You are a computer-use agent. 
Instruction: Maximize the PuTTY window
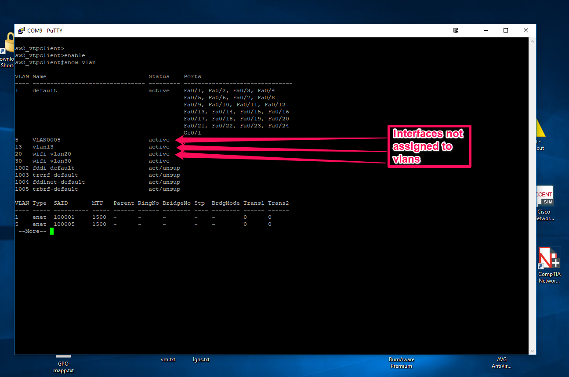[505, 30]
